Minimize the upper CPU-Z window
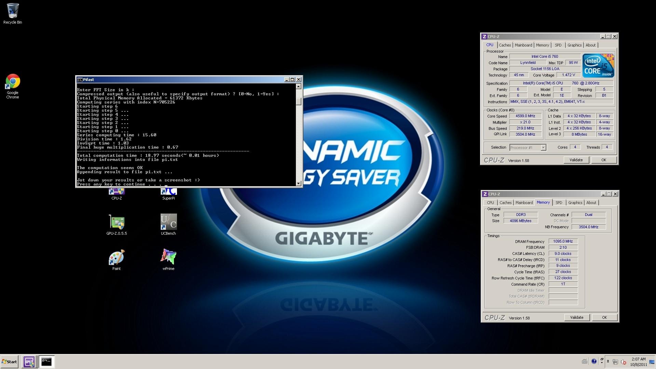The width and height of the screenshot is (656, 369). pos(603,37)
